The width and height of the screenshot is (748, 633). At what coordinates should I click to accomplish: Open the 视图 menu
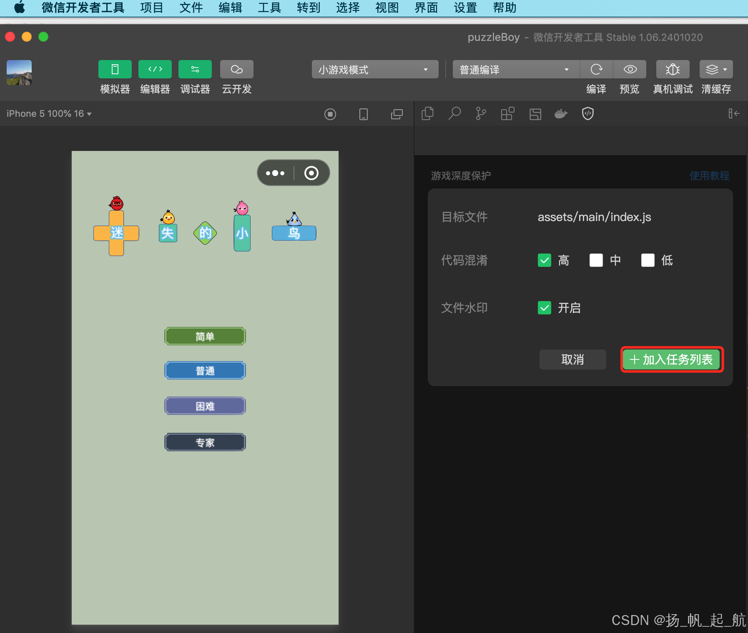pos(387,8)
